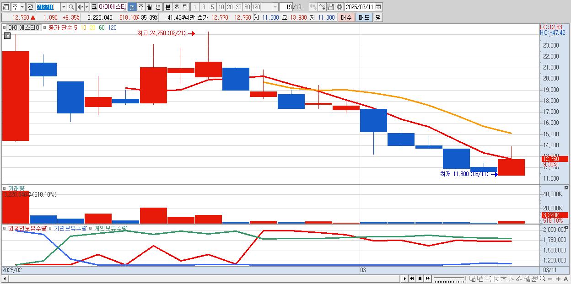The width and height of the screenshot is (571, 284).
Task: Click the chart split grid icon
Action: pyautogui.click(x=473, y=279)
